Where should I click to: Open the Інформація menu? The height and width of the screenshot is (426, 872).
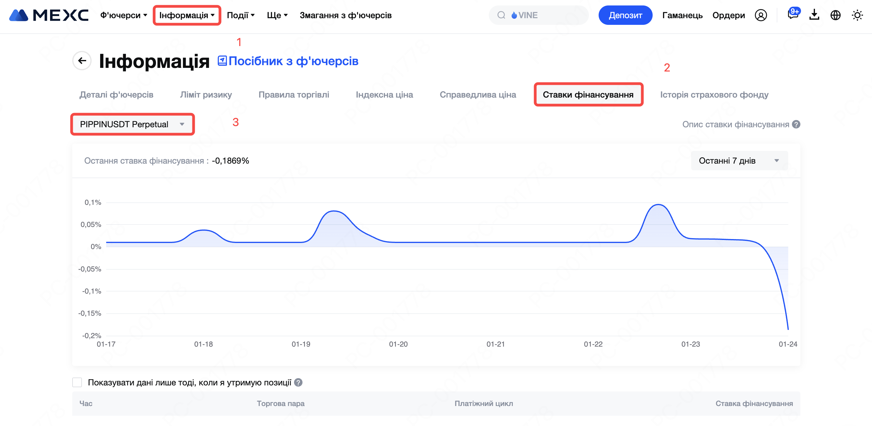pos(187,15)
